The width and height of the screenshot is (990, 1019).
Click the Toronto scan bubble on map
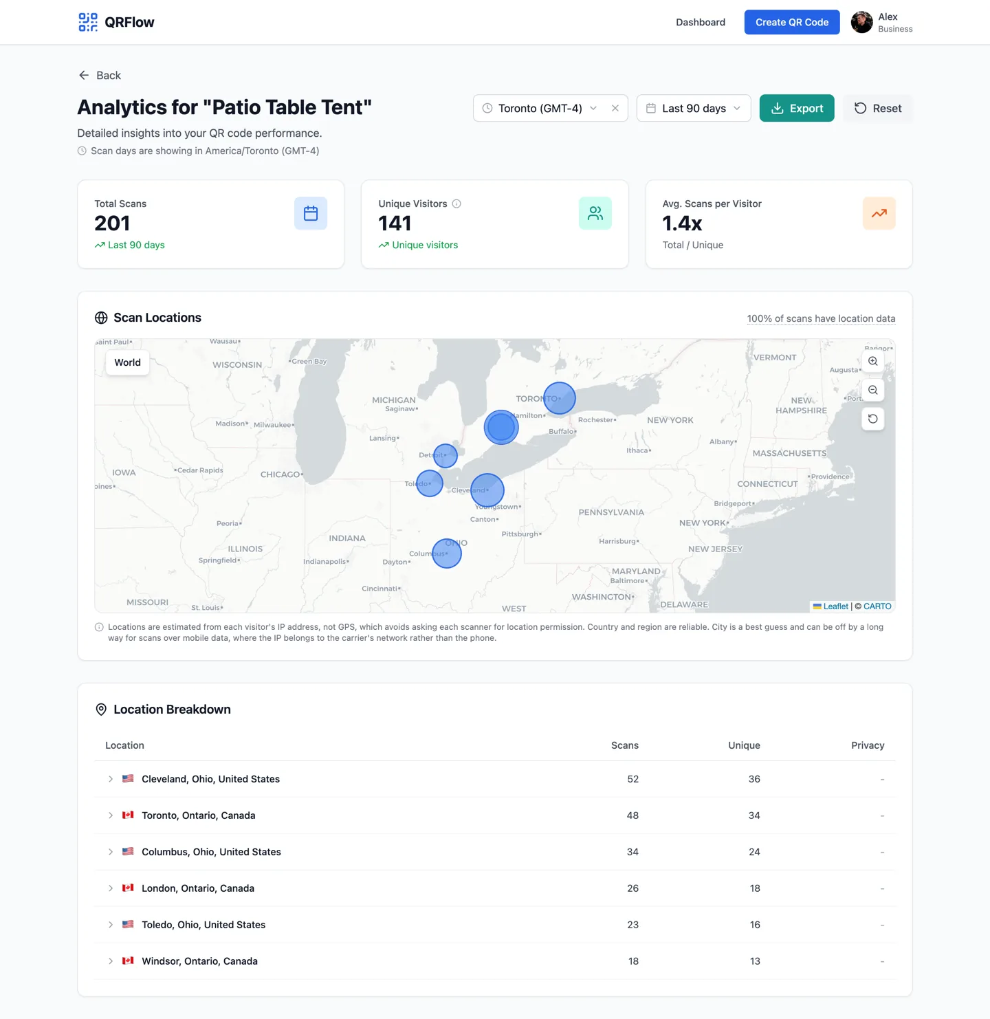coord(560,398)
